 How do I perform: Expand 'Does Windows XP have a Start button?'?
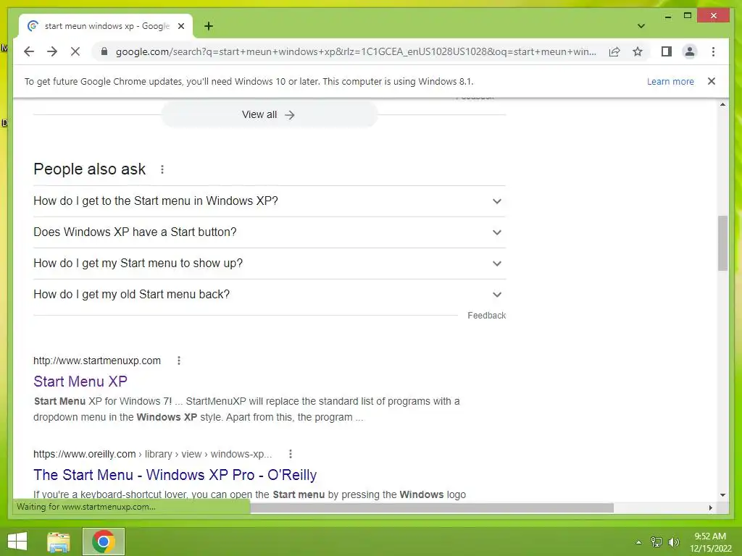270,232
